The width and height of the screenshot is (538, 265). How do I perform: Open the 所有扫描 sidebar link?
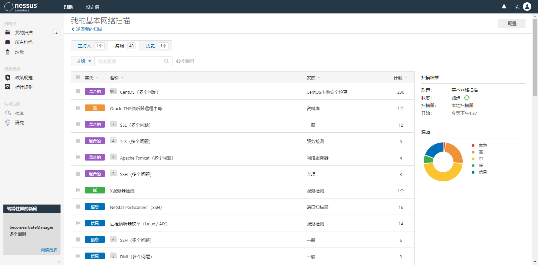click(24, 42)
